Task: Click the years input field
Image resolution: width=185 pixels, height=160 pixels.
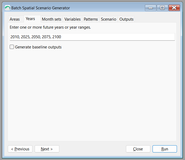Action: coord(92,37)
